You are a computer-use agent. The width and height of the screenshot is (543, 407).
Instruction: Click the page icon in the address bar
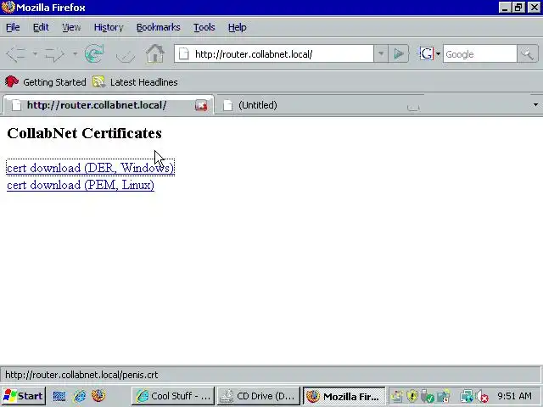click(x=184, y=54)
